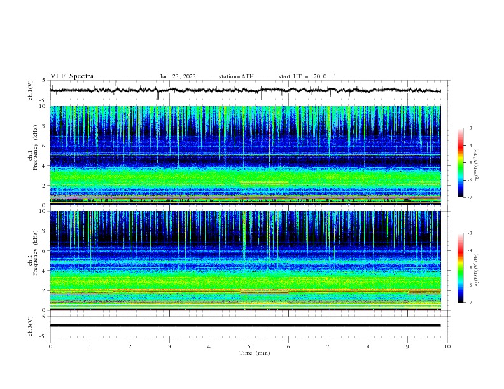
Task: Click the ch.1 "Frequency (kHz)" axis label
Action: tap(36, 147)
